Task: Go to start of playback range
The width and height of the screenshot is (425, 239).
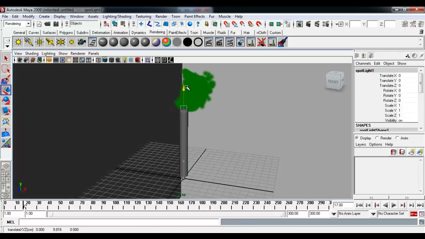Action: [359, 205]
